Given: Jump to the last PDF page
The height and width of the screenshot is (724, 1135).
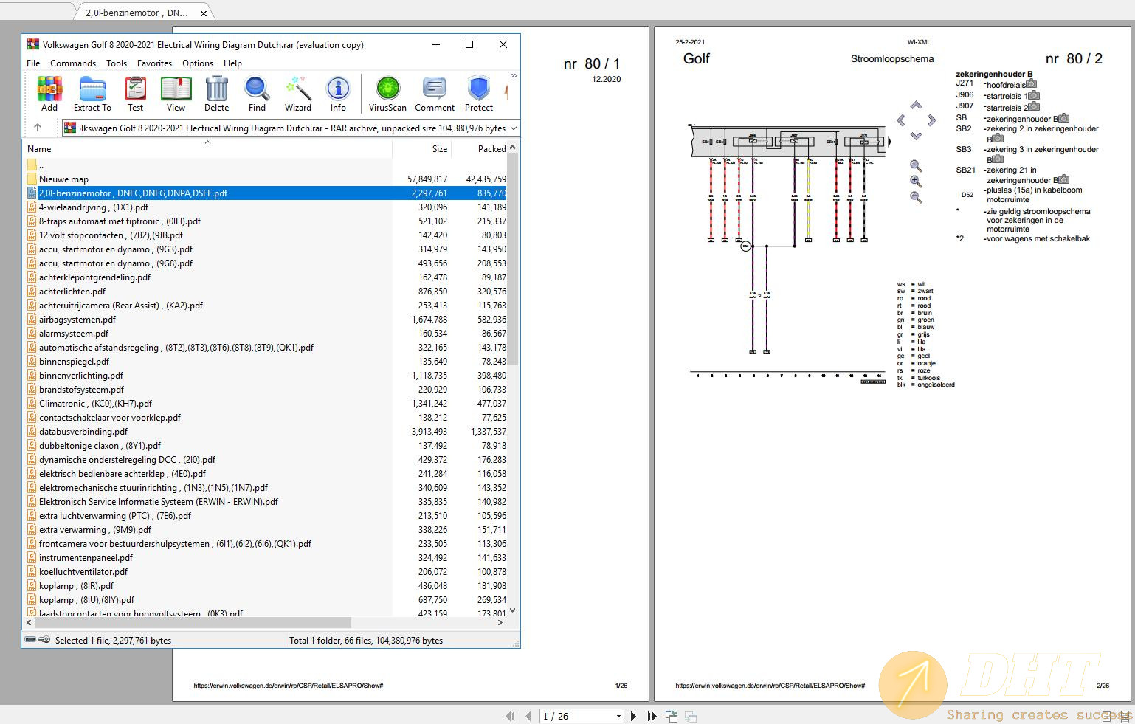Looking at the screenshot, I should (x=652, y=716).
